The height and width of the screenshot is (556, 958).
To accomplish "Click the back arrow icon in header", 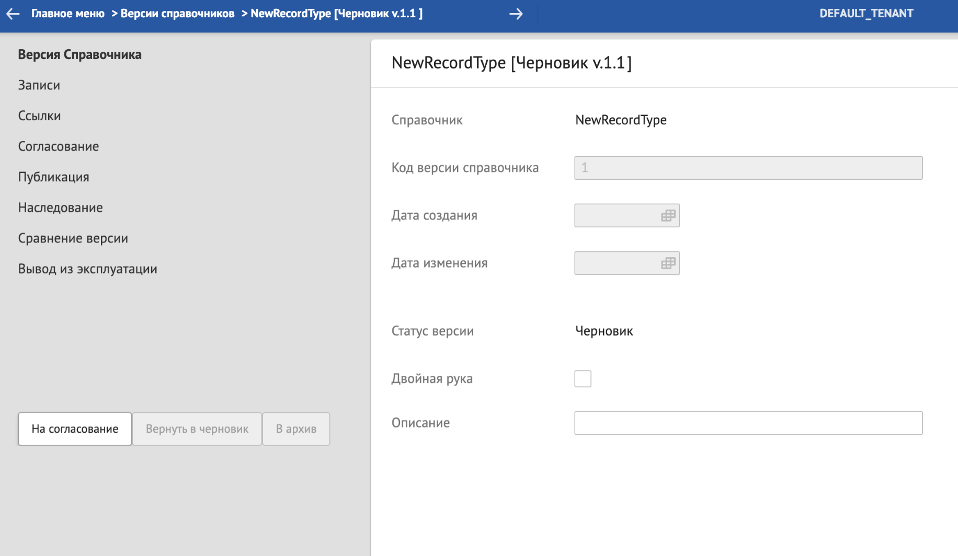I will 13,14.
